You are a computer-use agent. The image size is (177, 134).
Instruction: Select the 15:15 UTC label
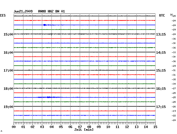pos(161,71)
